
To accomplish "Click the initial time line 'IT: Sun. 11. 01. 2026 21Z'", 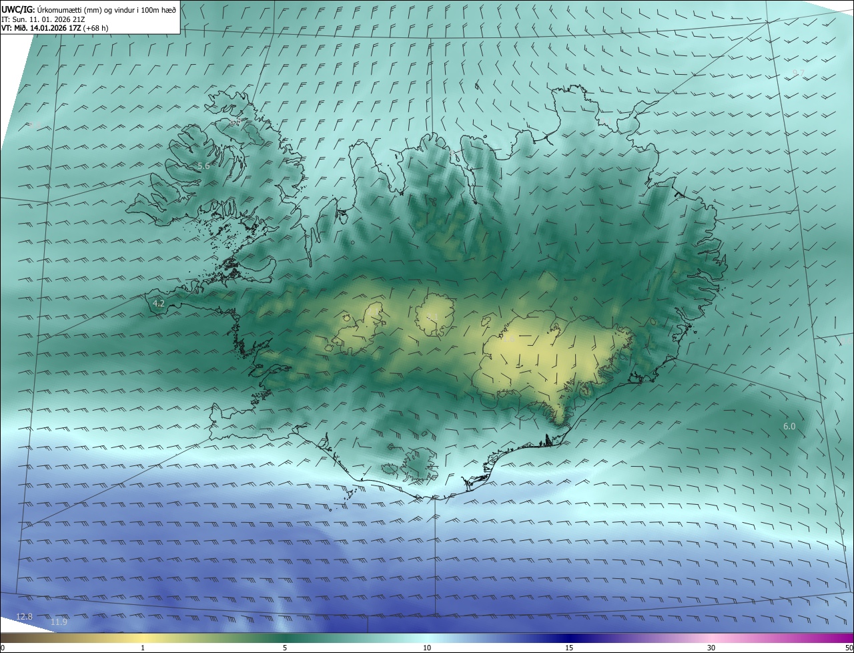I will [43, 19].
